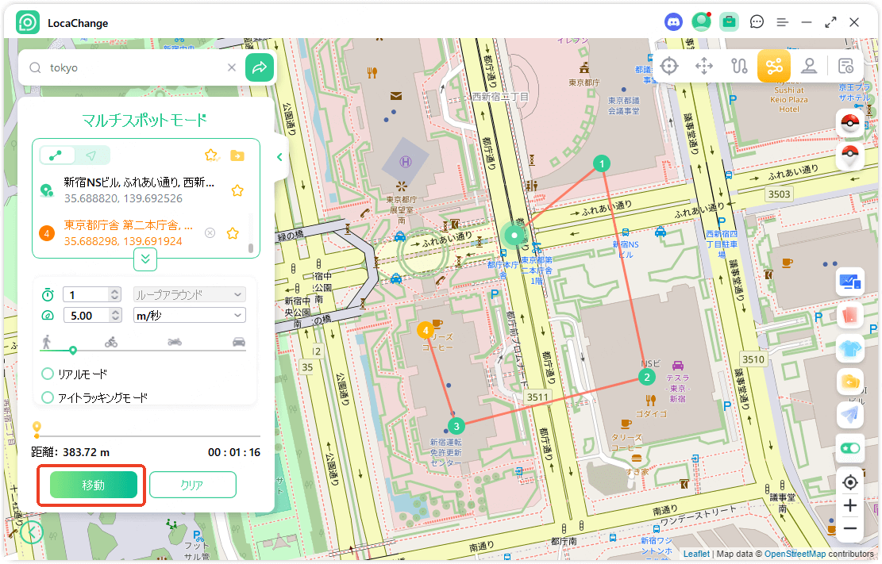Image resolution: width=882 pixels, height=564 pixels.
Task: Collapse the side panel with left chevron
Action: click(279, 157)
